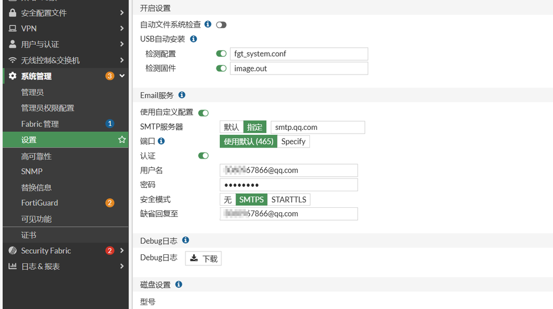The image size is (553, 309).
Task: Click the favorite star icon beside 设置
Action: pyautogui.click(x=122, y=140)
